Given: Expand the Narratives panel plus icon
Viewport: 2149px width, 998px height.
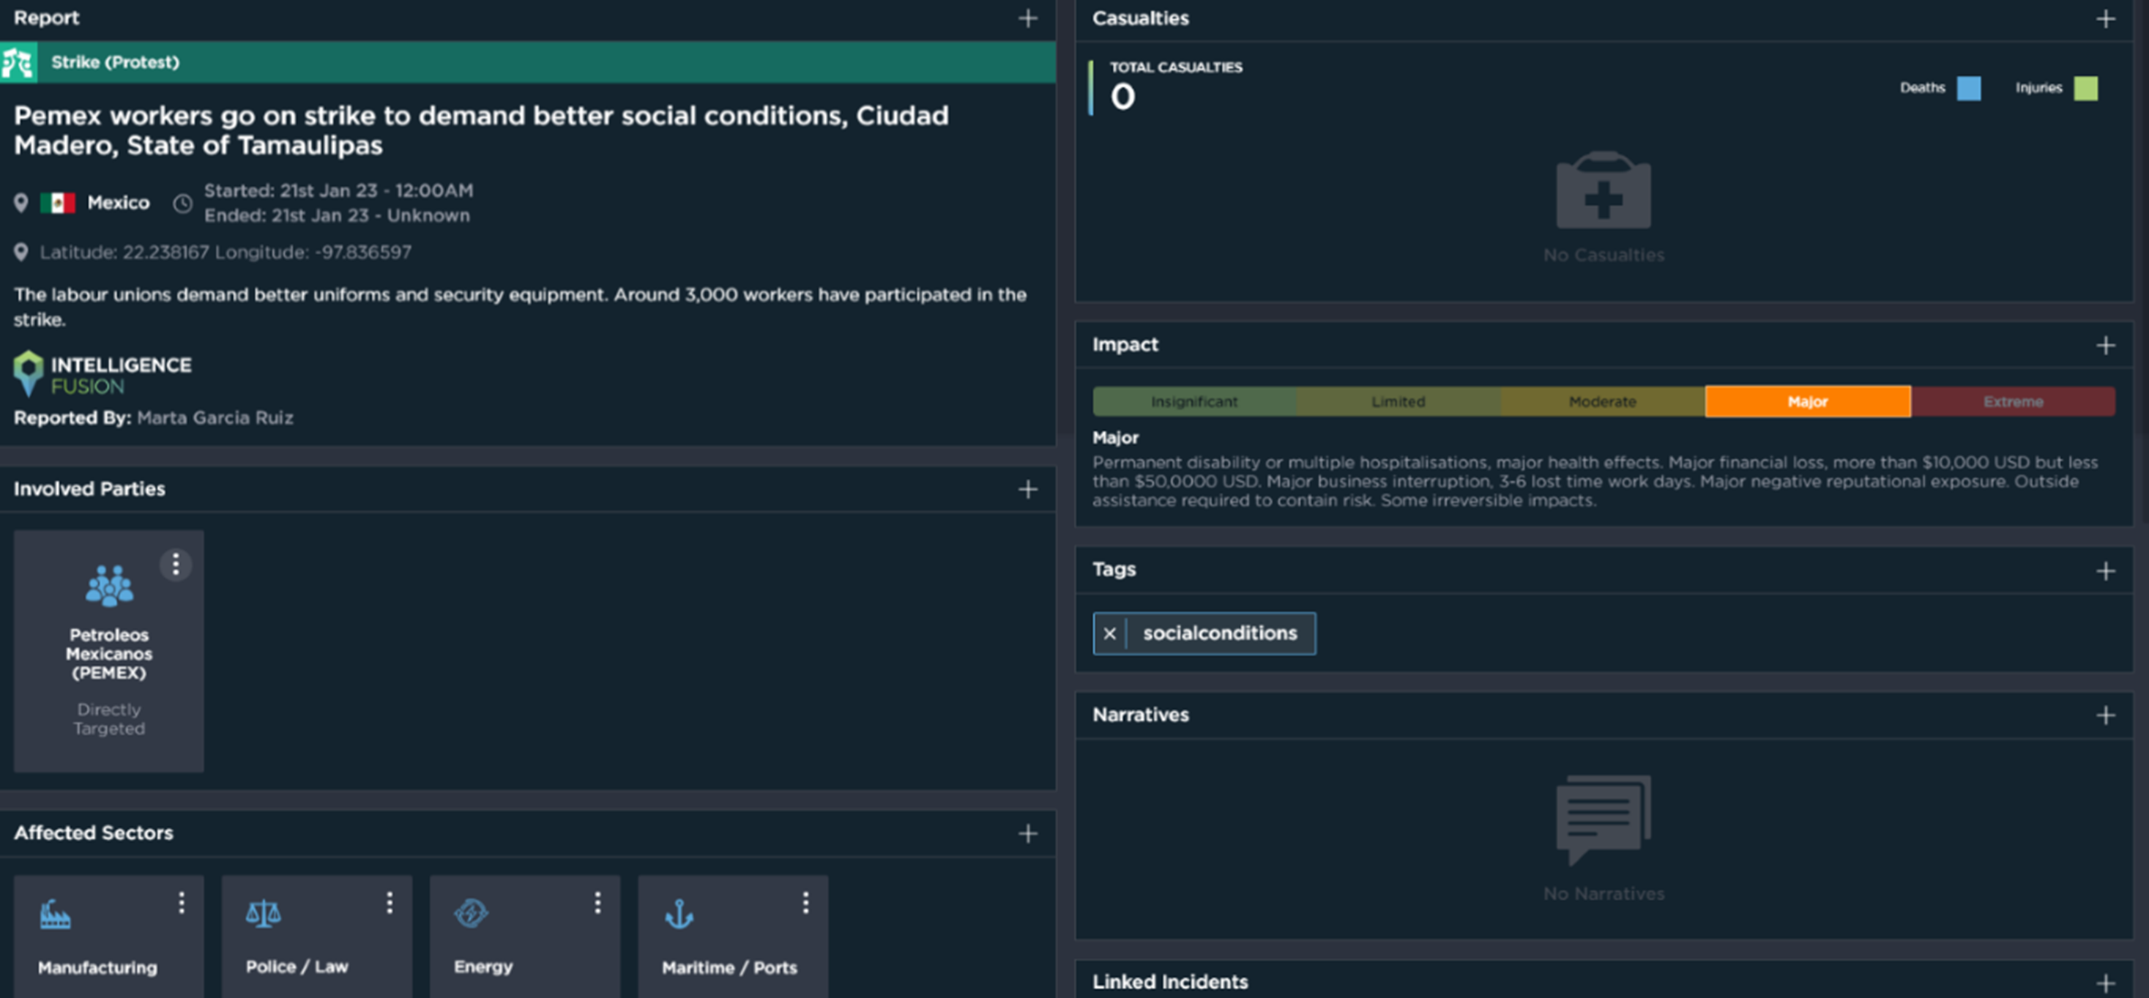Looking at the screenshot, I should (x=2105, y=715).
